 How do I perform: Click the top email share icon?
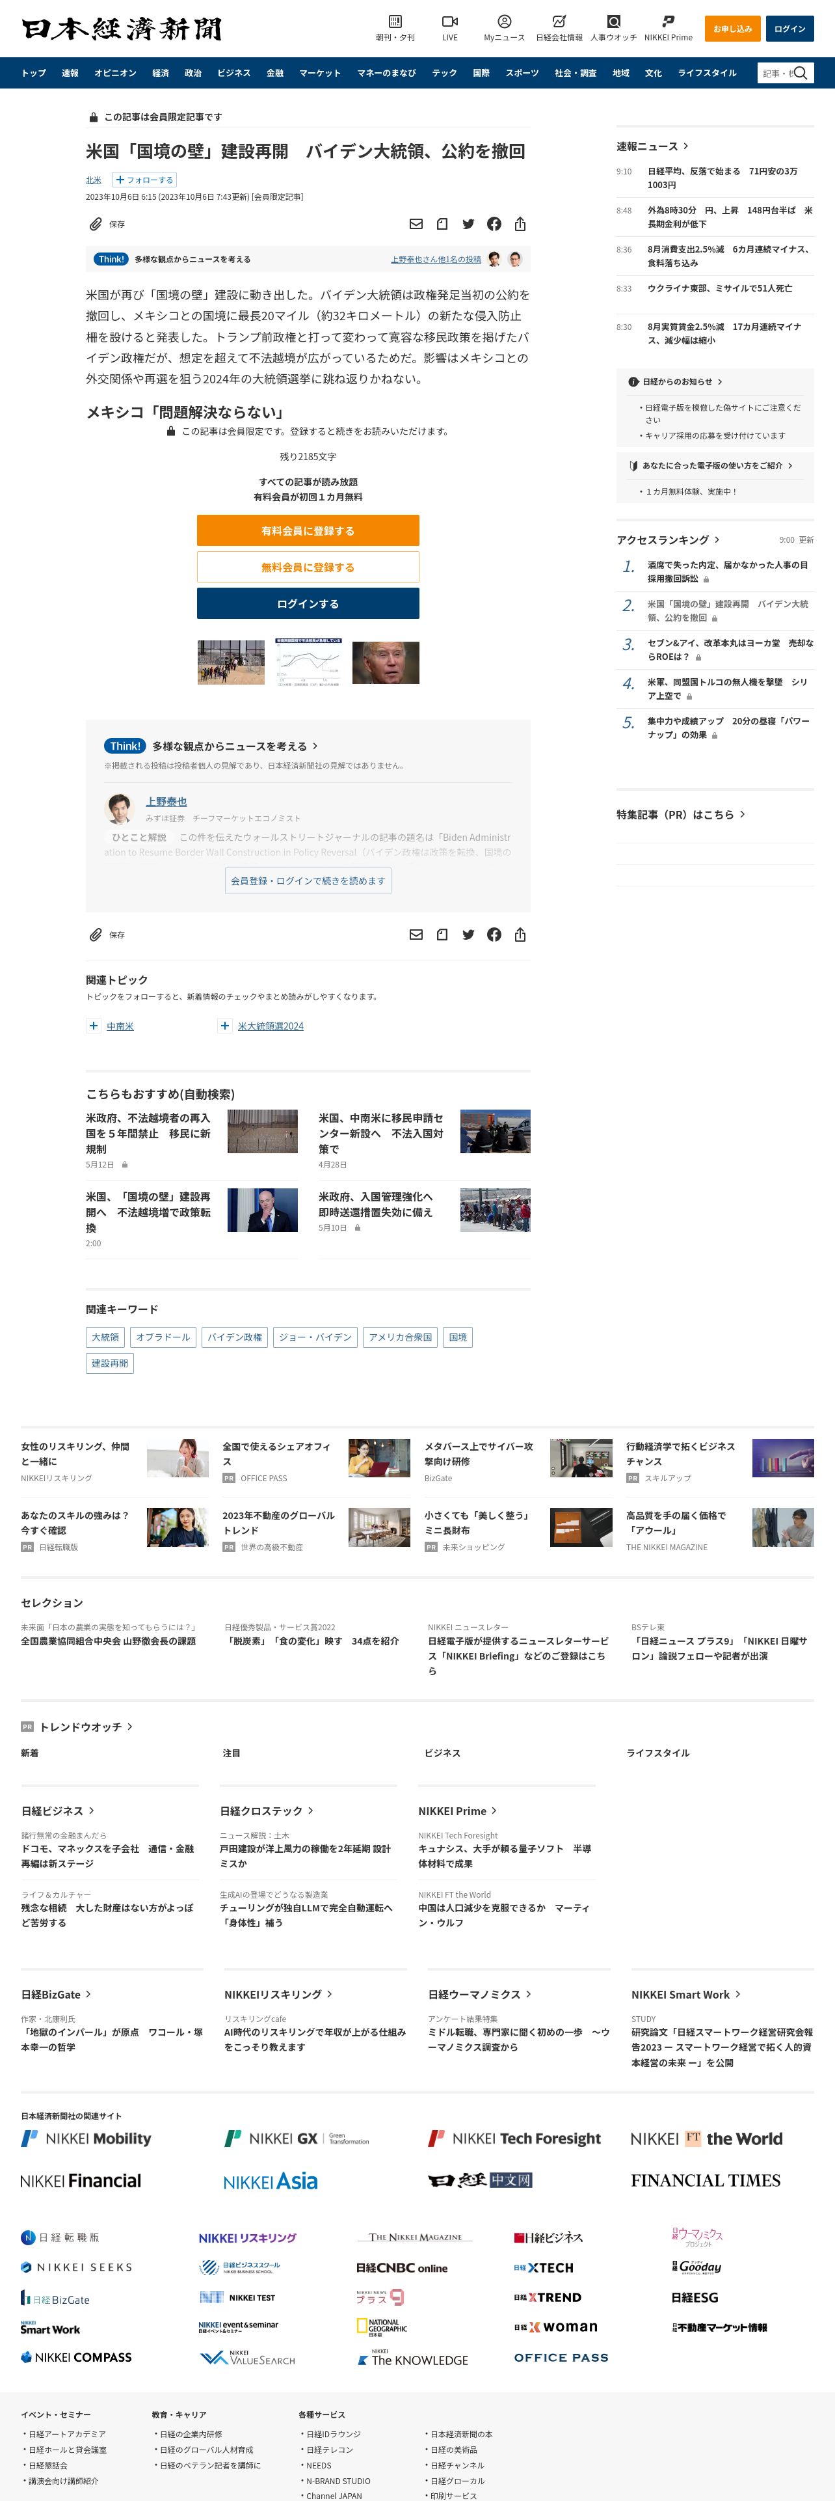click(416, 225)
